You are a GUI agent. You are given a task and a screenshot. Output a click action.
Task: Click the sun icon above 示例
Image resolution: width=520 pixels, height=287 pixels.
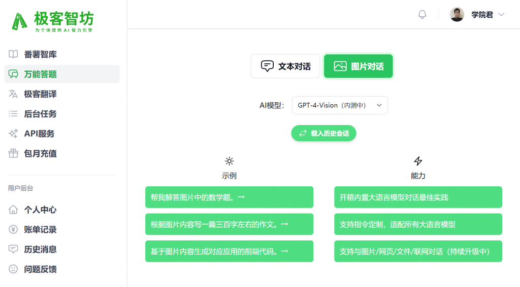229,161
